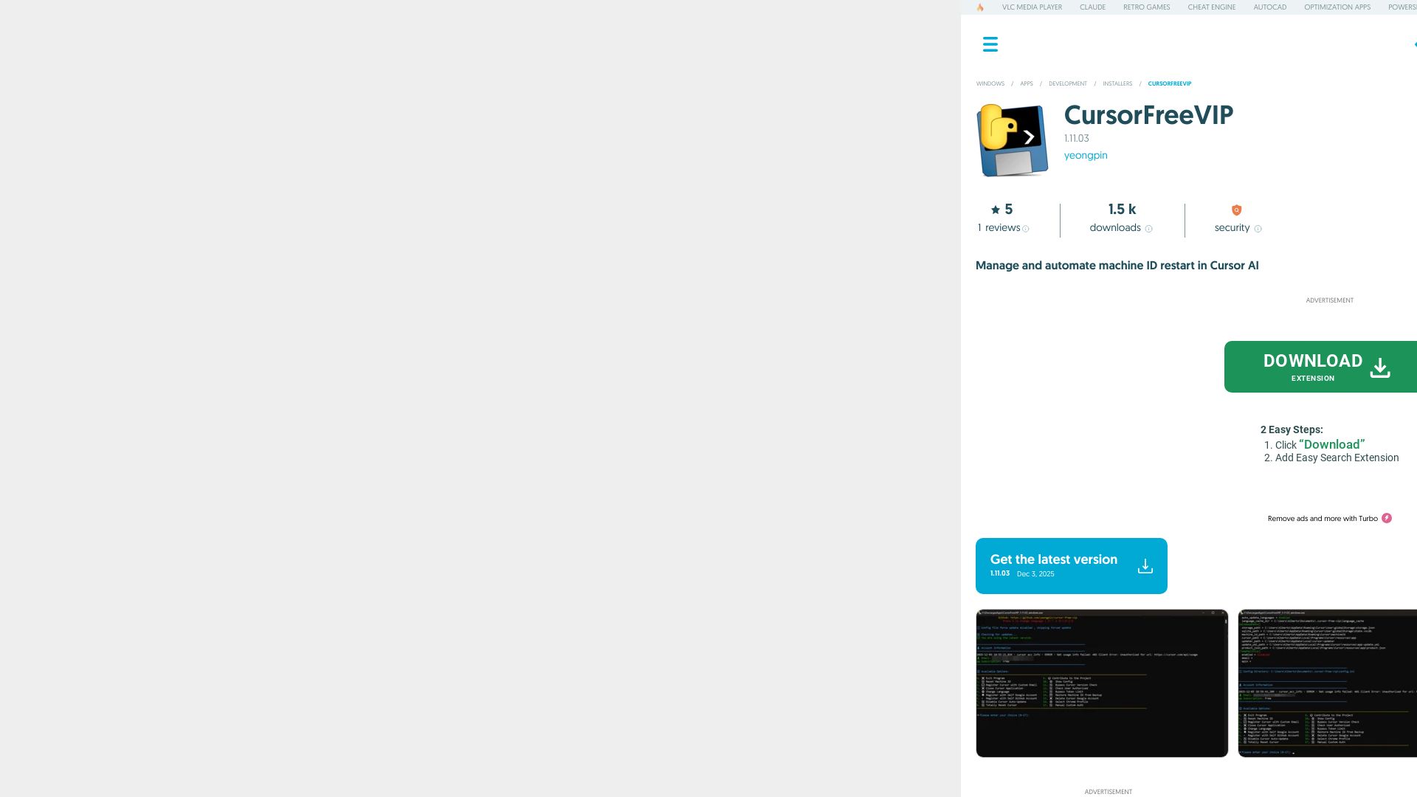Viewport: 1417px width, 797px height.
Task: Open Retro Games topic link
Action: 1146,7
